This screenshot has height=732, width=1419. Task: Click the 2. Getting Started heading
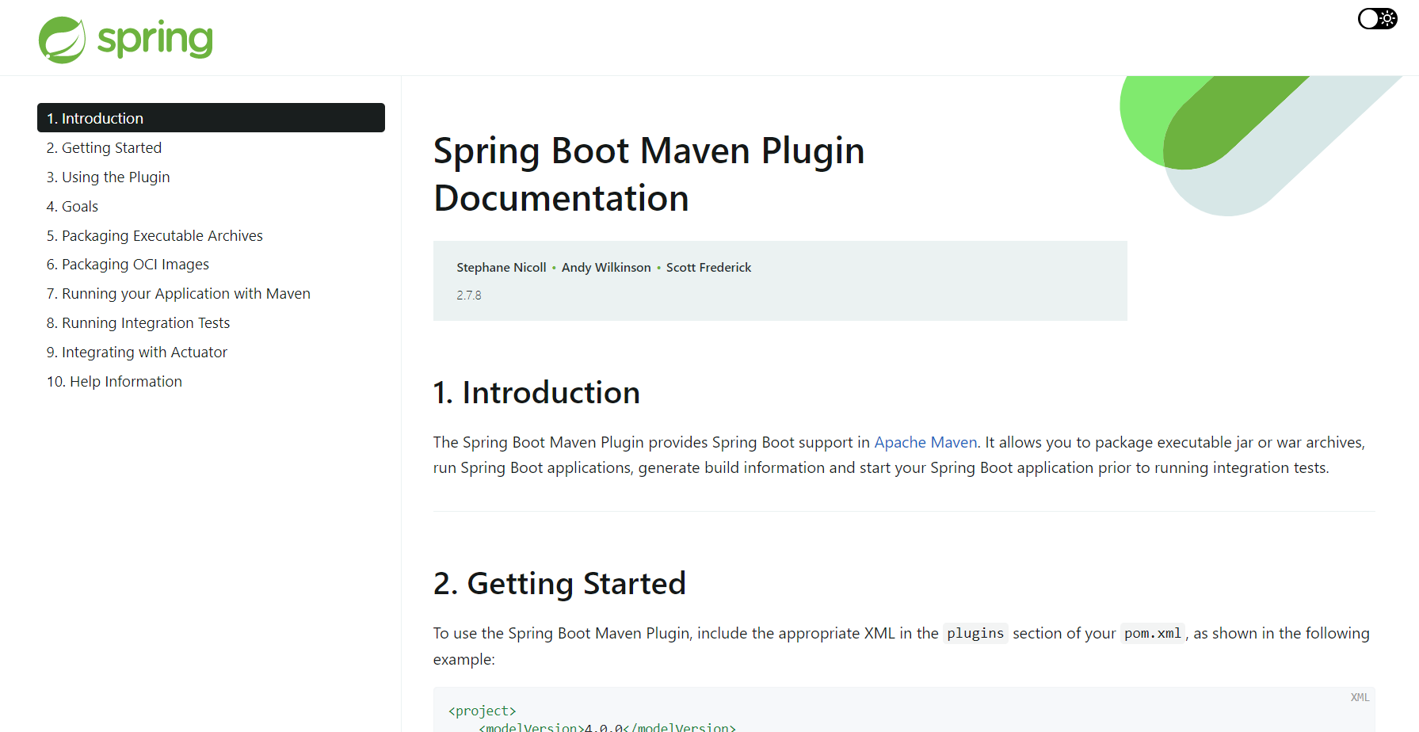click(x=559, y=584)
